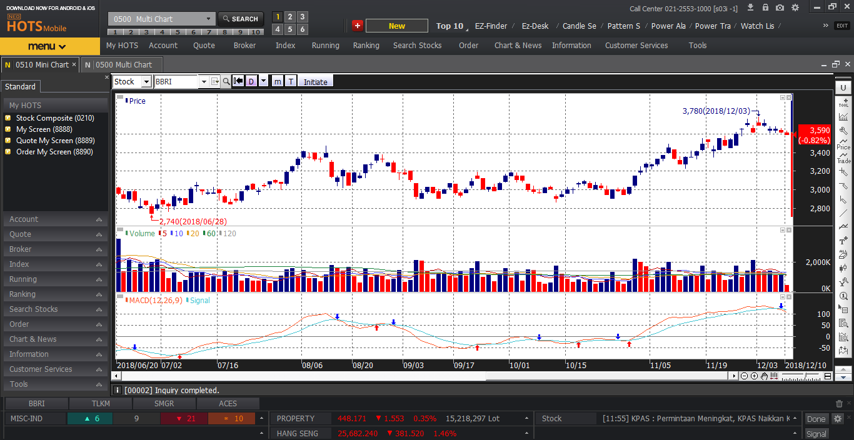
Task: Open the Index menu in top menu bar
Action: point(285,46)
